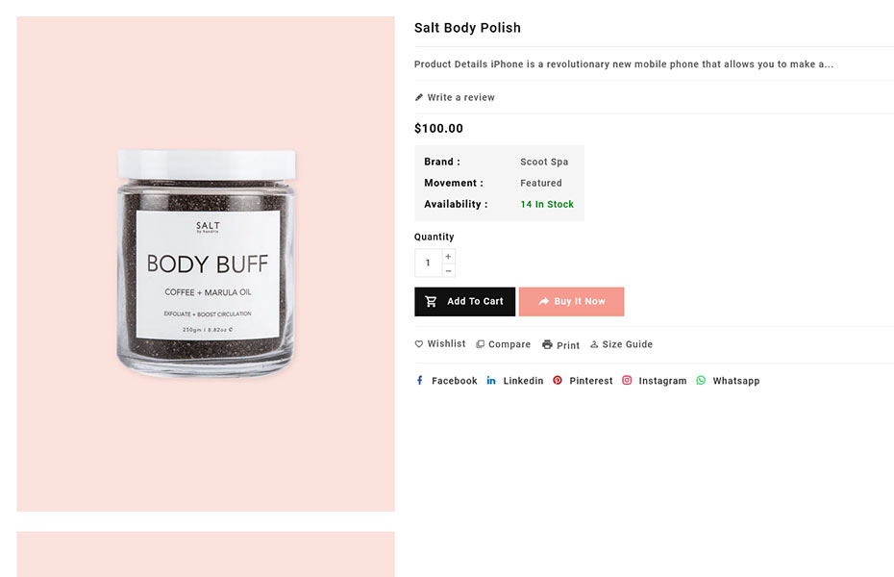Screen dimensions: 894x577
Task: Share via the Linkedin icon
Action: click(x=491, y=381)
